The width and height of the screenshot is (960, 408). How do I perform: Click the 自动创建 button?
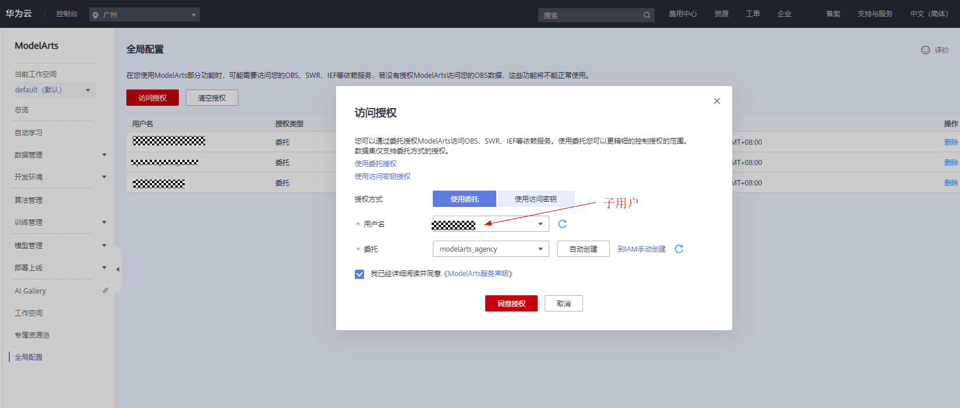(584, 249)
